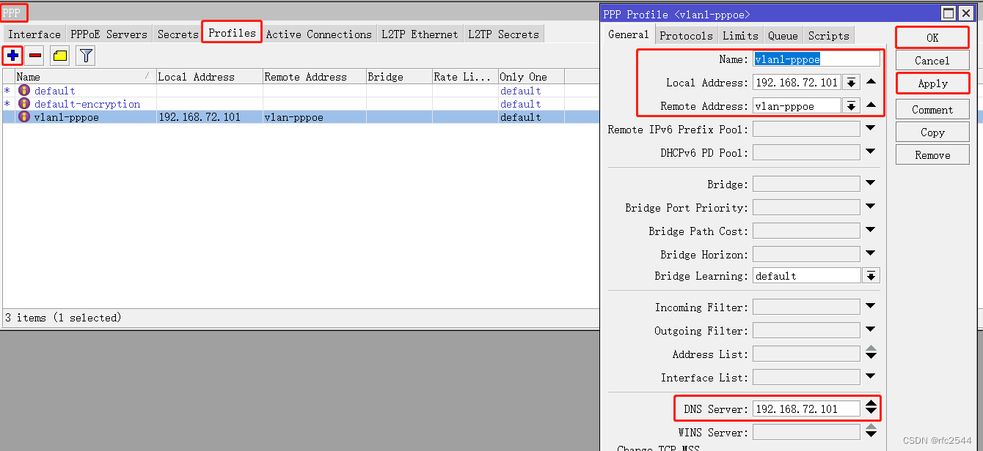983x451 pixels.
Task: Remove selected profile using the minus icon
Action: [34, 55]
